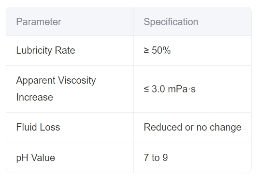Click the Parameter column header
The width and height of the screenshot is (259, 177).
[x=39, y=22]
